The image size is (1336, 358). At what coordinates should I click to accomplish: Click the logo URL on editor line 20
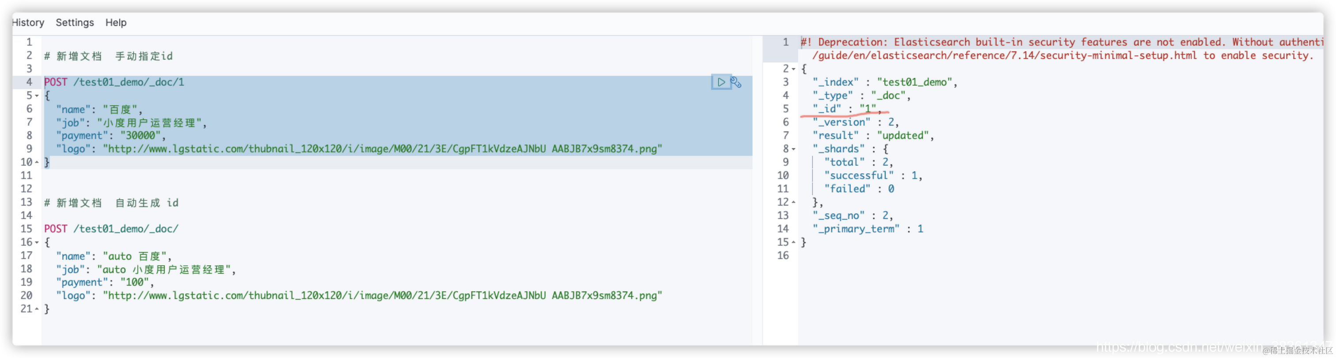tap(383, 296)
